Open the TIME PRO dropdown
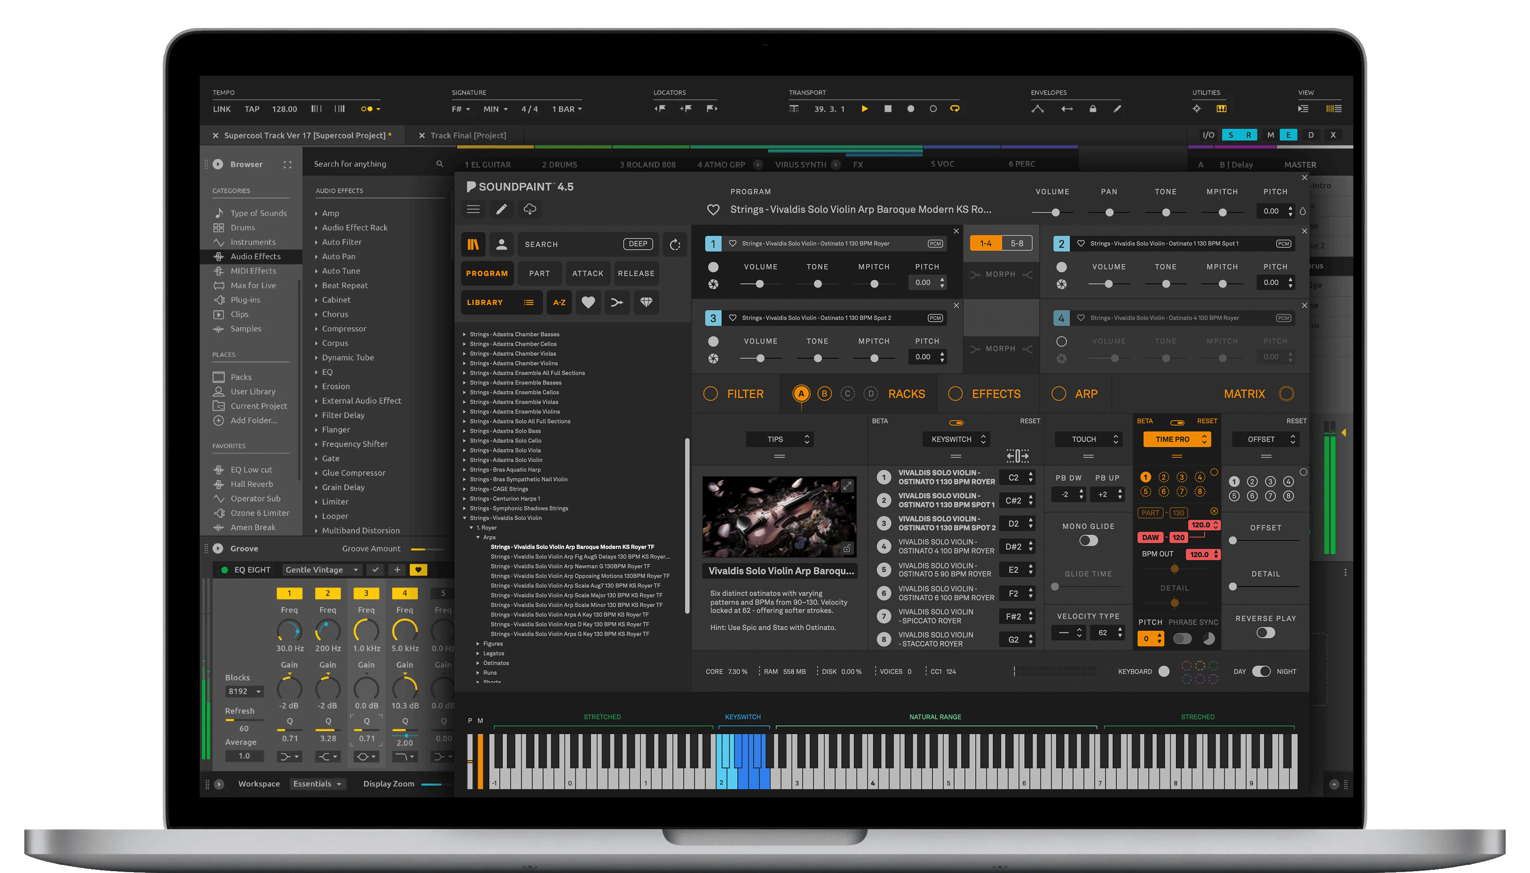 [x=1177, y=439]
